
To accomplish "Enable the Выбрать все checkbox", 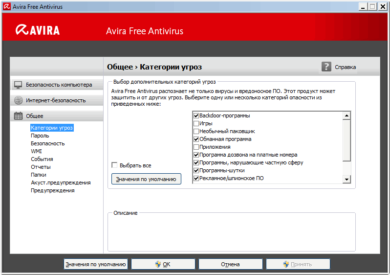I will coord(115,165).
